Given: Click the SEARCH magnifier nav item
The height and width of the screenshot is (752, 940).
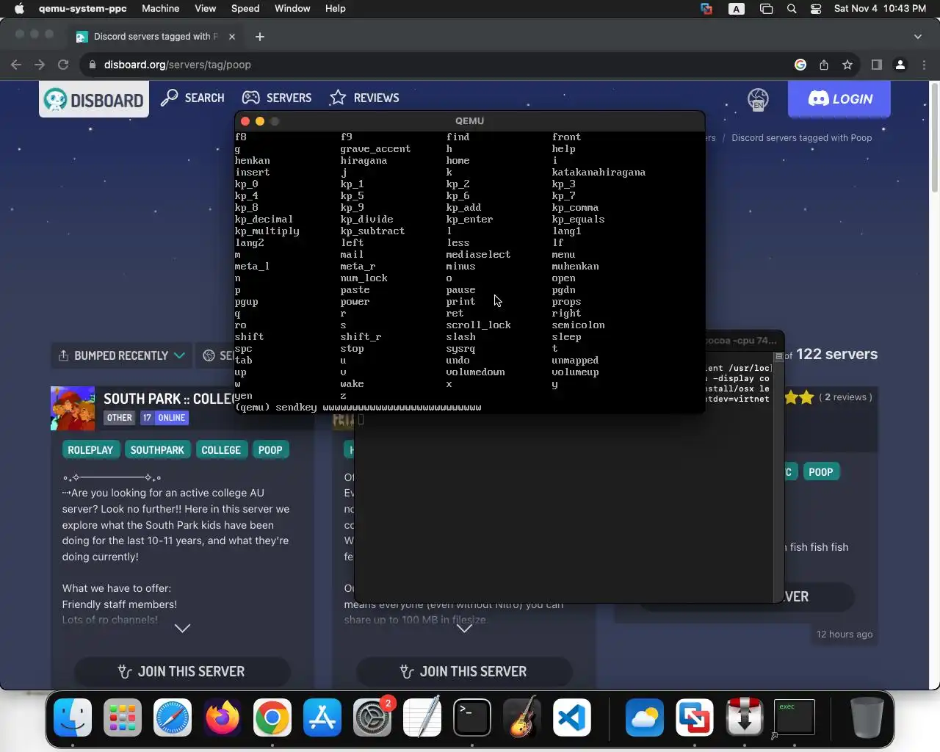Looking at the screenshot, I should 192,98.
